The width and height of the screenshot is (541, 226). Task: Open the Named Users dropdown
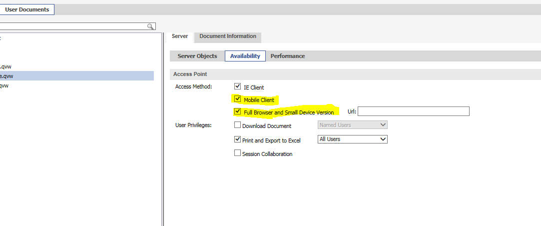[x=353, y=125]
